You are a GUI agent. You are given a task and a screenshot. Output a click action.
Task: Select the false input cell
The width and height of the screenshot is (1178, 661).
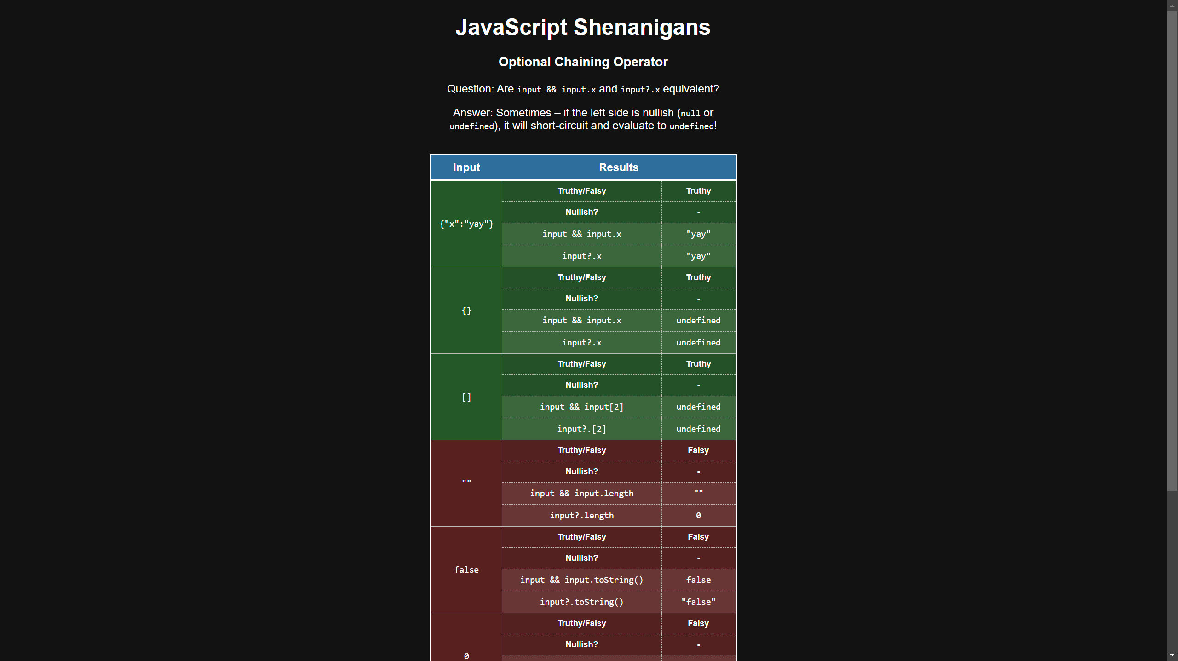tap(466, 569)
